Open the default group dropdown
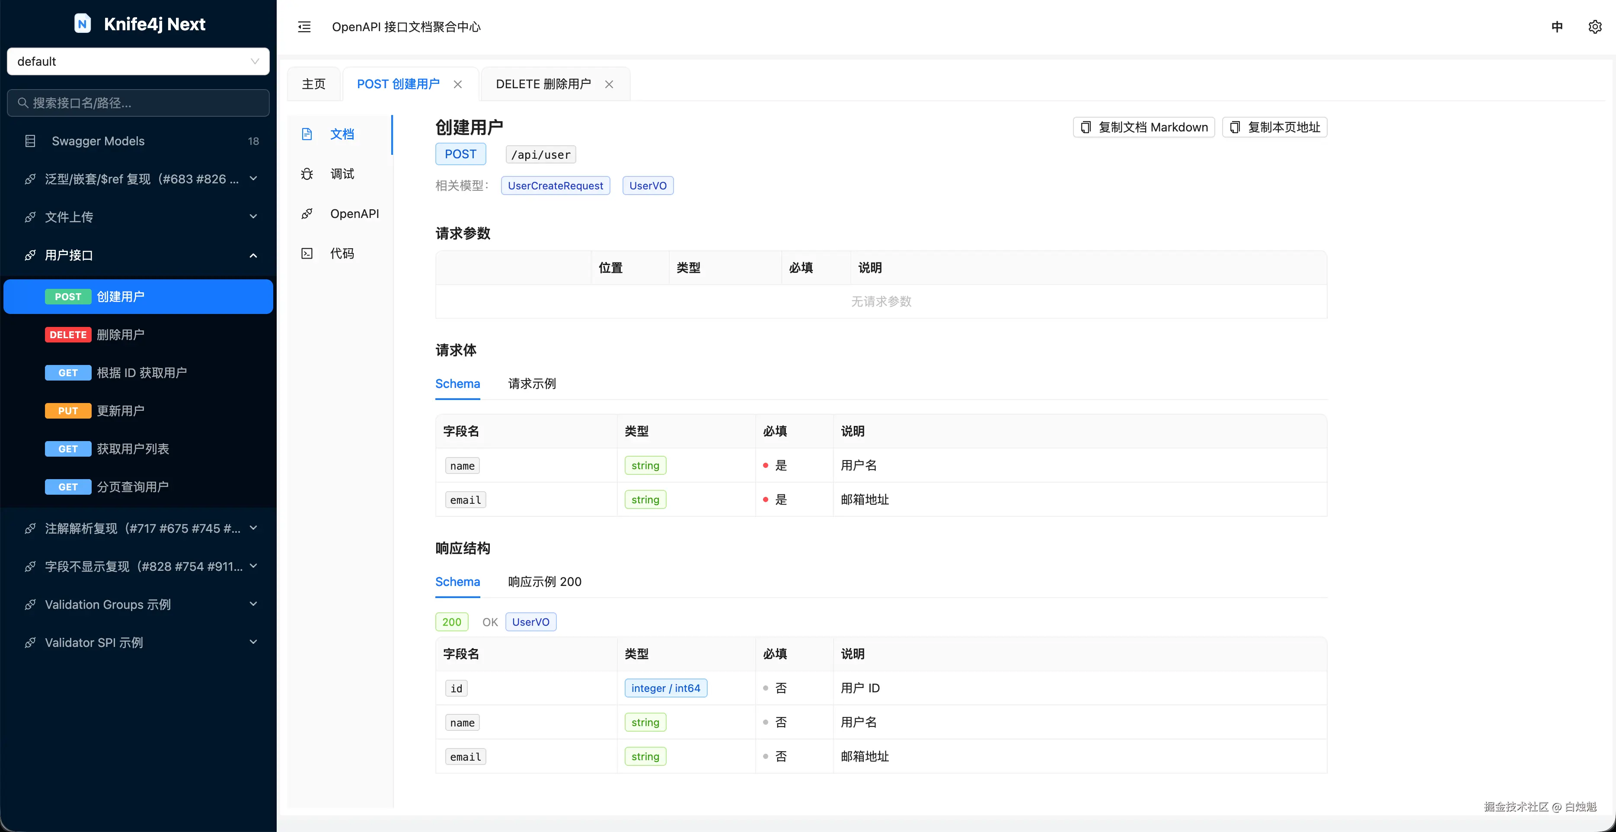This screenshot has height=832, width=1616. click(138, 61)
